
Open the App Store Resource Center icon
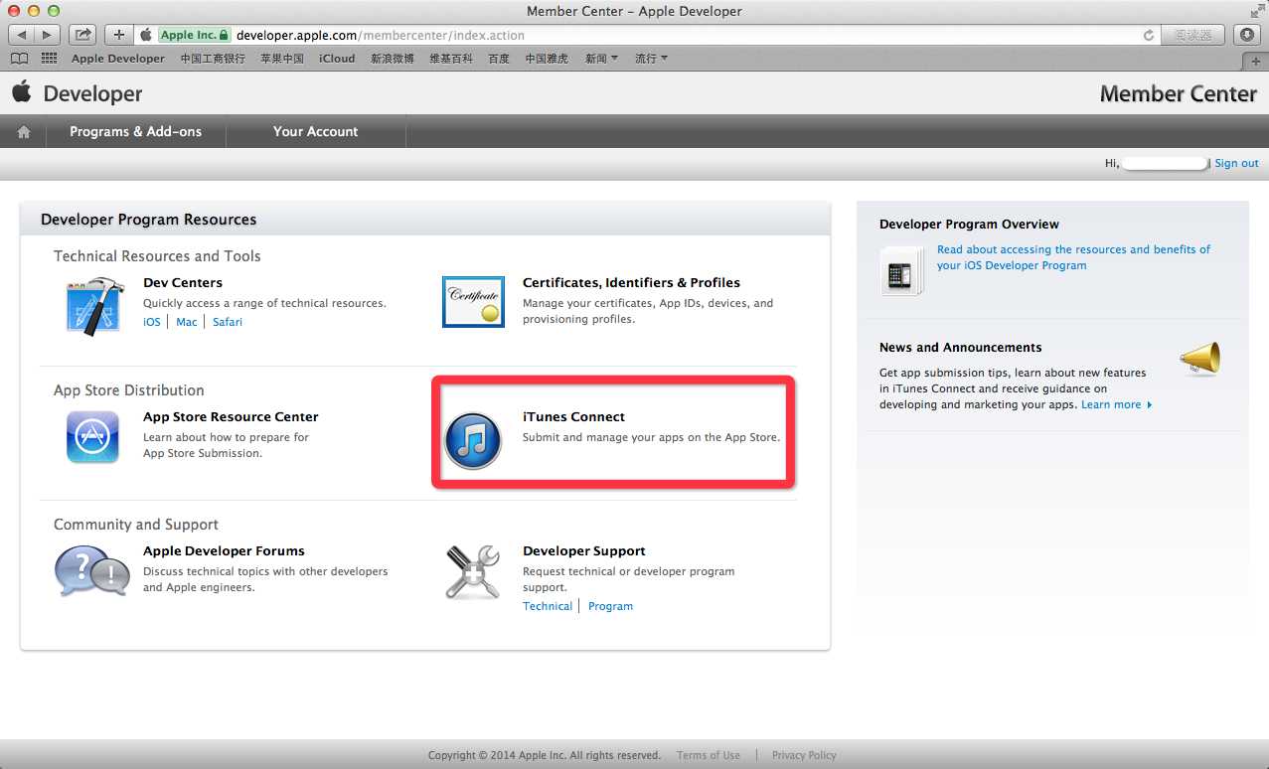(x=92, y=437)
